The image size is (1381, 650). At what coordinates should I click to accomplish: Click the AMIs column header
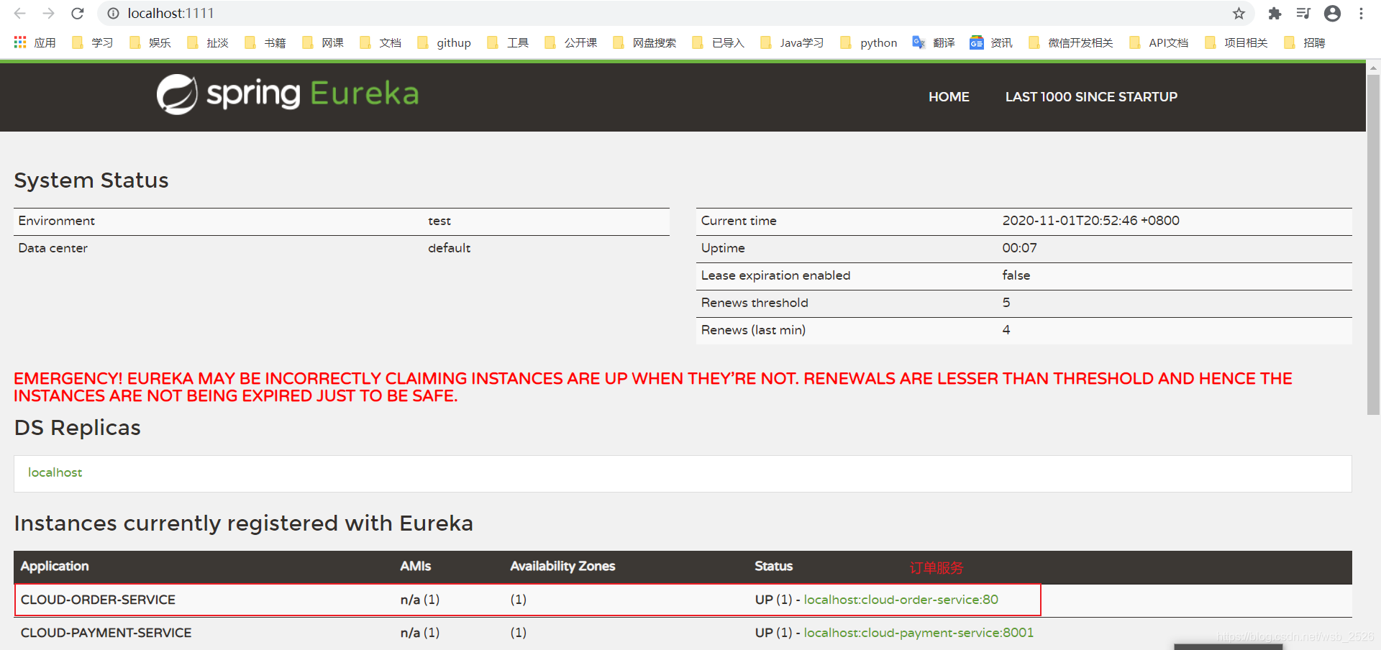point(416,566)
